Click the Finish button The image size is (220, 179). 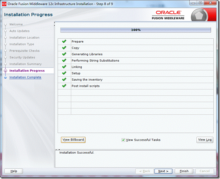tap(184, 171)
